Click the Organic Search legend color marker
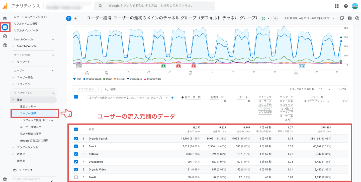Image resolution: width=361 pixels, height=182 pixels. (84, 79)
